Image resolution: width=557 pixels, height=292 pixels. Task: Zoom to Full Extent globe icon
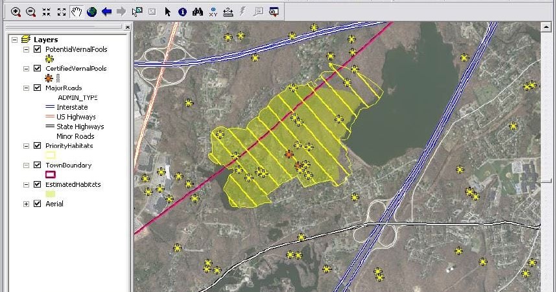point(91,12)
